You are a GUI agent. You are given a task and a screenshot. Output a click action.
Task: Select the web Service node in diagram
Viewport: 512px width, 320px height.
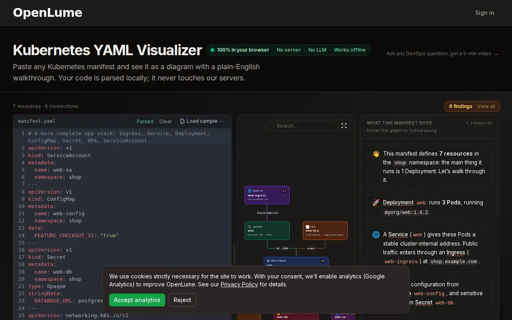coord(267,230)
